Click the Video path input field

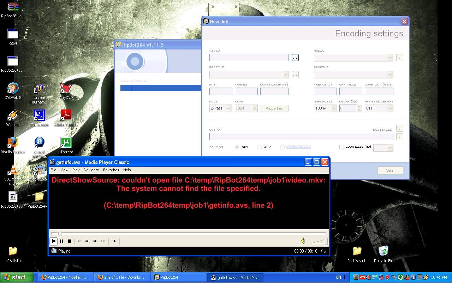249,58
